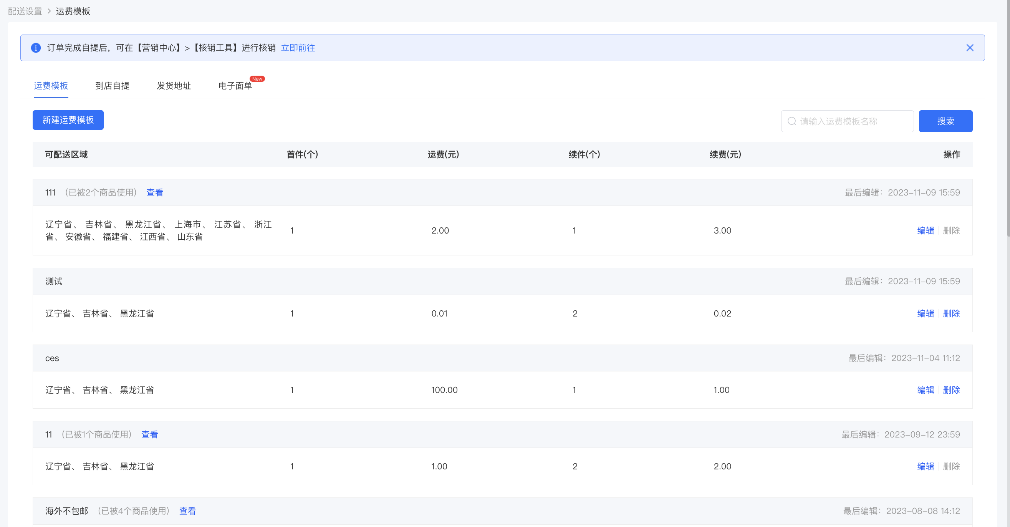Edit the 测试 template
Viewport: 1010px width, 527px height.
click(x=925, y=313)
